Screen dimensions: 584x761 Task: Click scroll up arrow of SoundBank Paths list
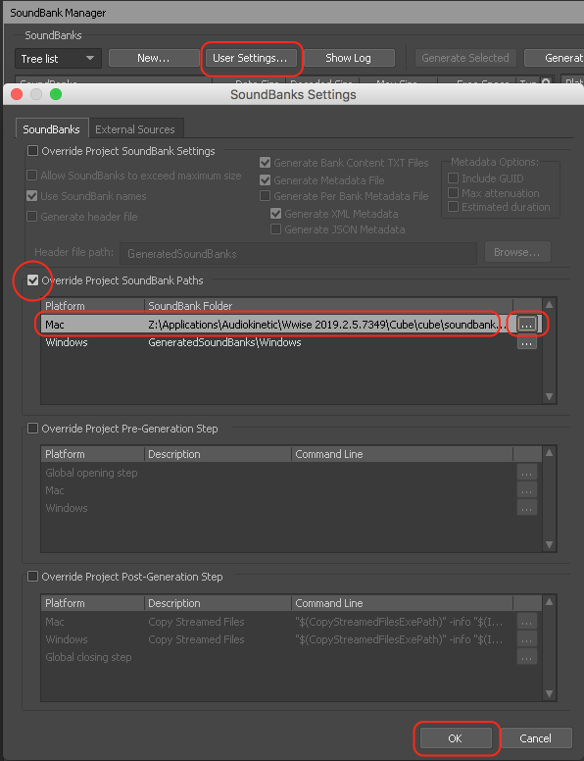click(549, 305)
